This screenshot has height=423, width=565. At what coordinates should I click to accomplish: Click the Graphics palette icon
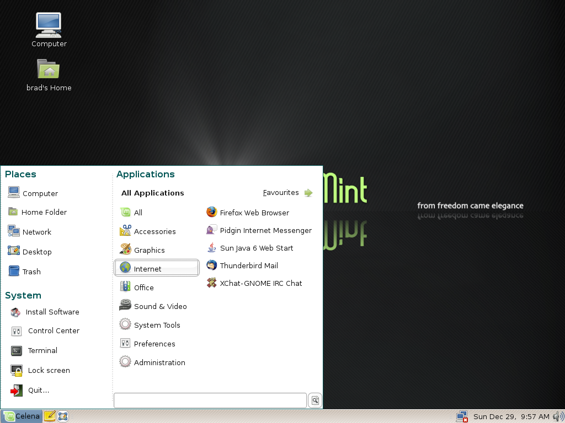125,248
